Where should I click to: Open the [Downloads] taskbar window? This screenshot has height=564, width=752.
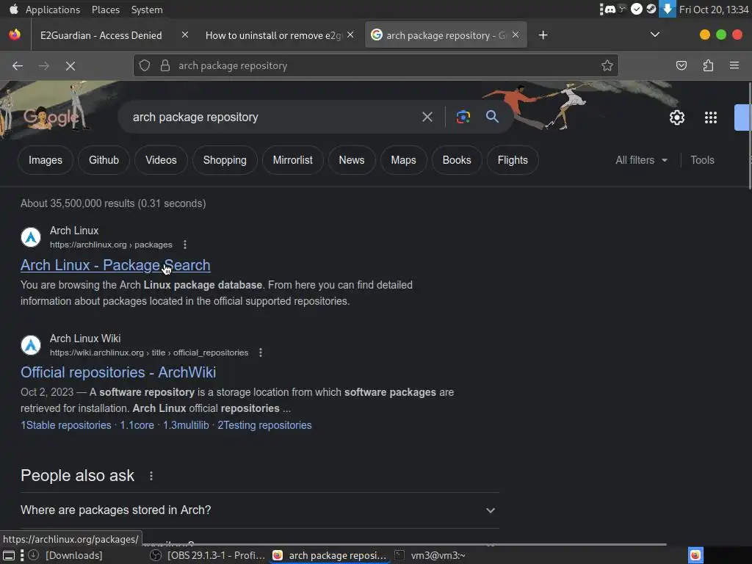[x=67, y=555]
